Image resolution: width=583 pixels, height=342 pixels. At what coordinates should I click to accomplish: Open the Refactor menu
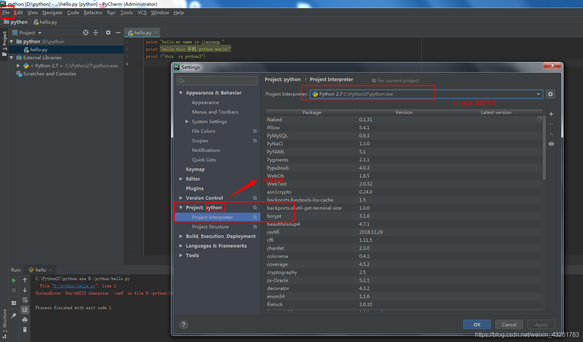click(x=93, y=13)
